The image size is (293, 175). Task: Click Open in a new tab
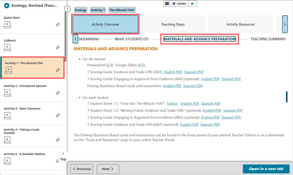click(x=266, y=169)
